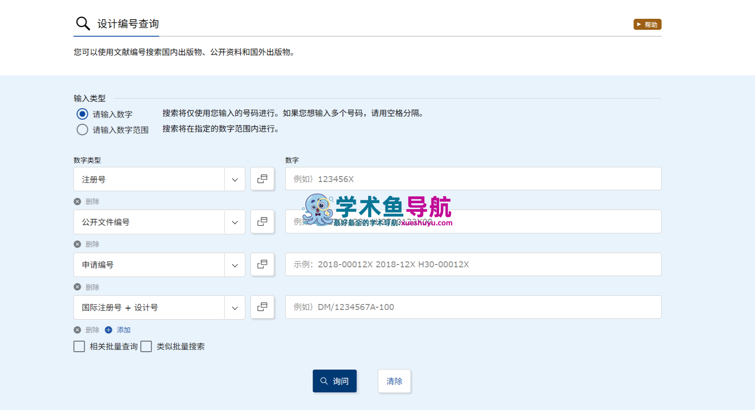Add a new row with 添加
Image resolution: width=755 pixels, height=420 pixels.
(x=118, y=330)
